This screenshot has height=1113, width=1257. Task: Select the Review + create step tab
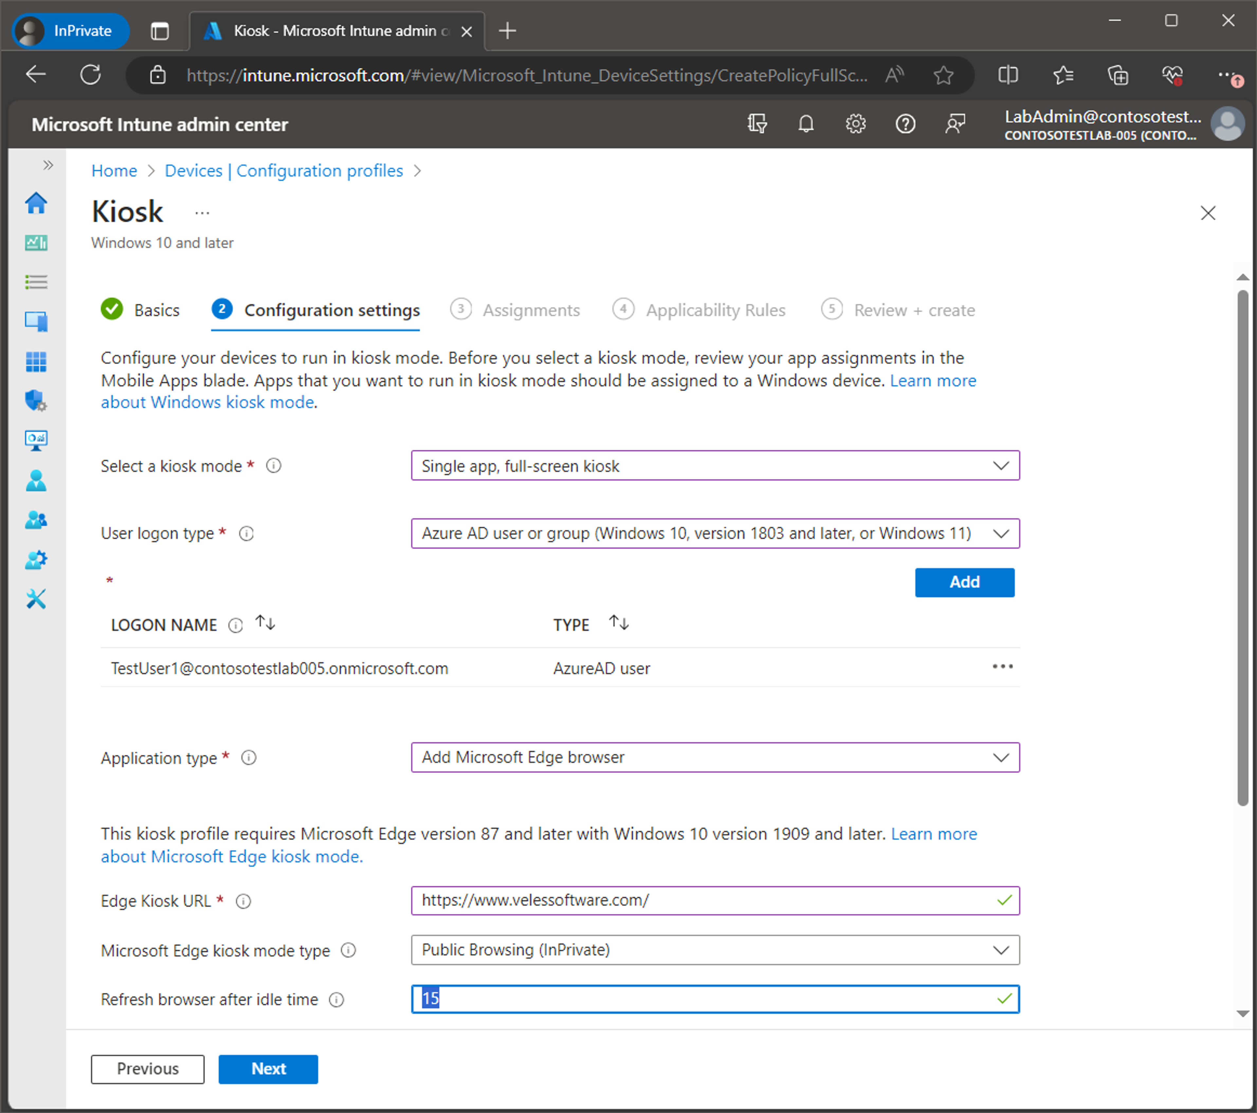pyautogui.click(x=899, y=309)
